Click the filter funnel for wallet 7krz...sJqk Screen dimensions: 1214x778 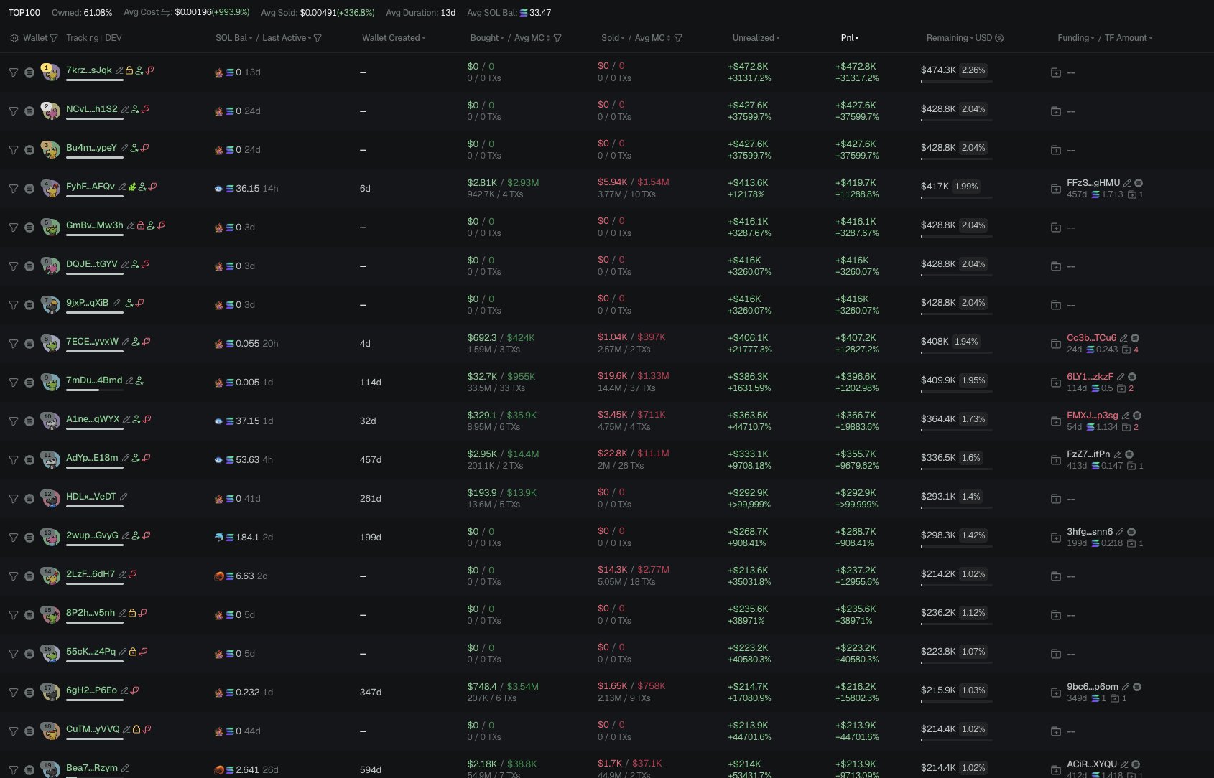click(13, 72)
